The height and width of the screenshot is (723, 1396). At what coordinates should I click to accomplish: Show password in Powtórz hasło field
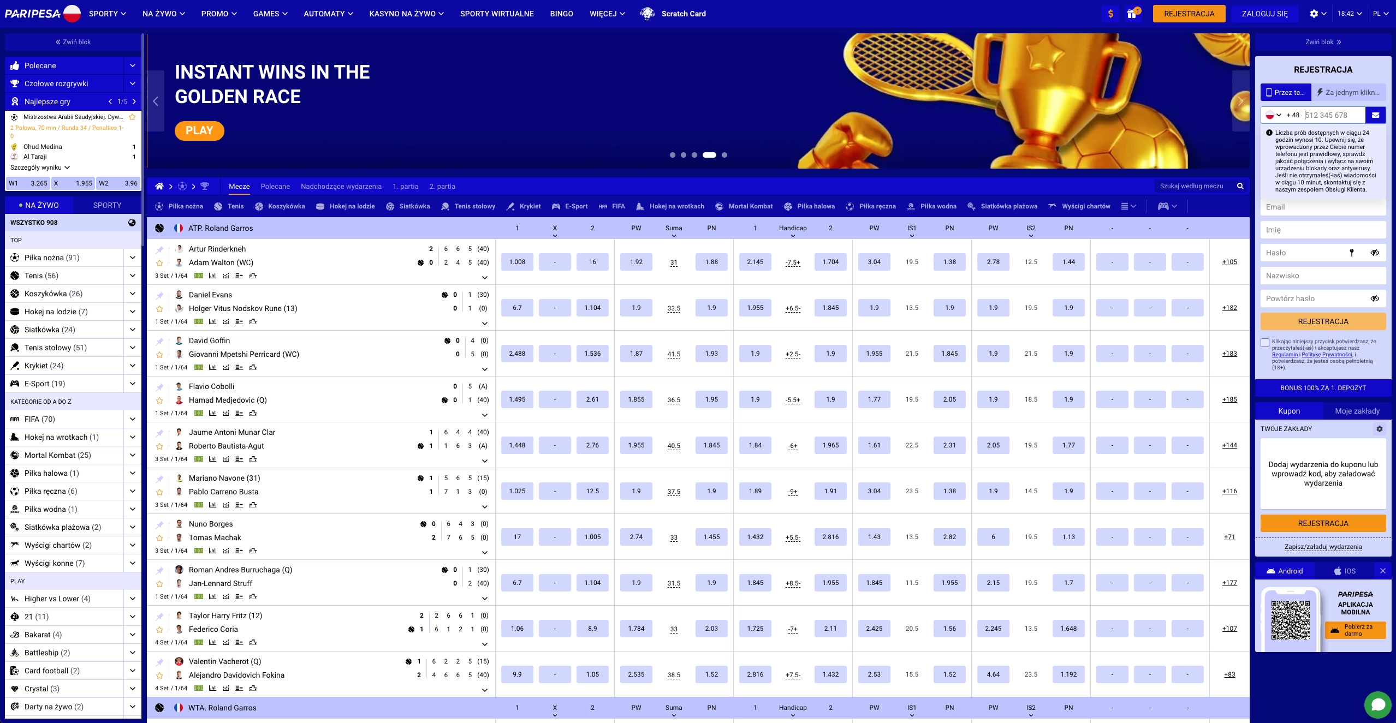click(1375, 298)
